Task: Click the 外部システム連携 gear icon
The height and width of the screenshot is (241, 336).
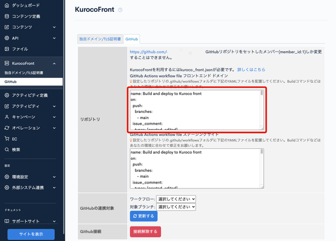Action: click(x=7, y=187)
